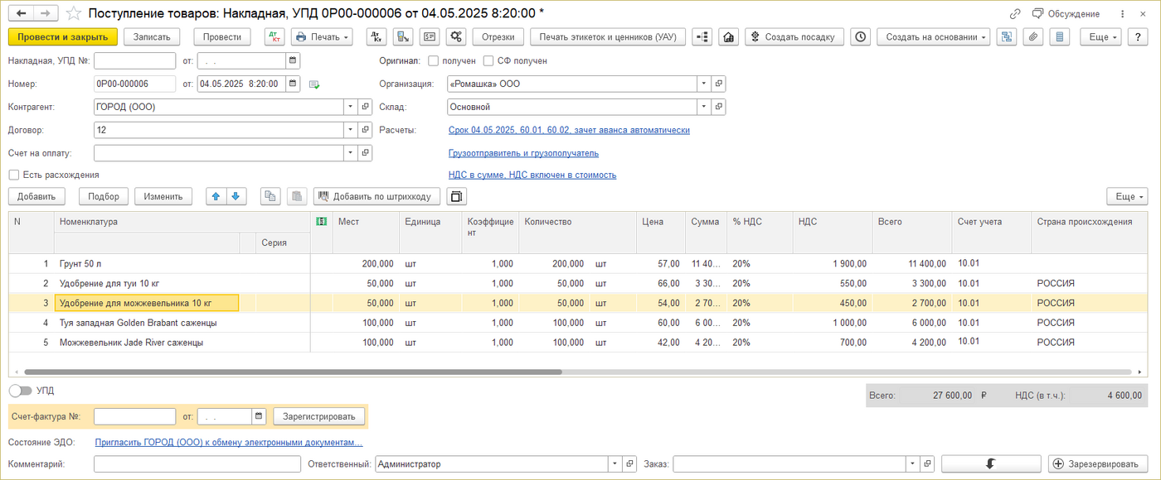Image resolution: width=1161 pixels, height=480 pixels.
Task: Open the attached files paperclip icon
Action: [1032, 37]
